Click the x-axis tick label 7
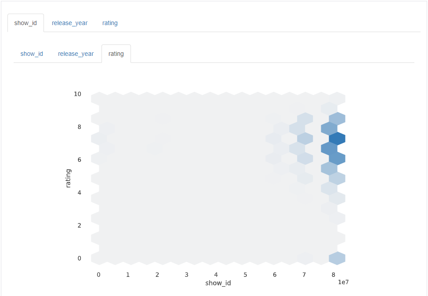The height and width of the screenshot is (296, 428). tap(304, 274)
